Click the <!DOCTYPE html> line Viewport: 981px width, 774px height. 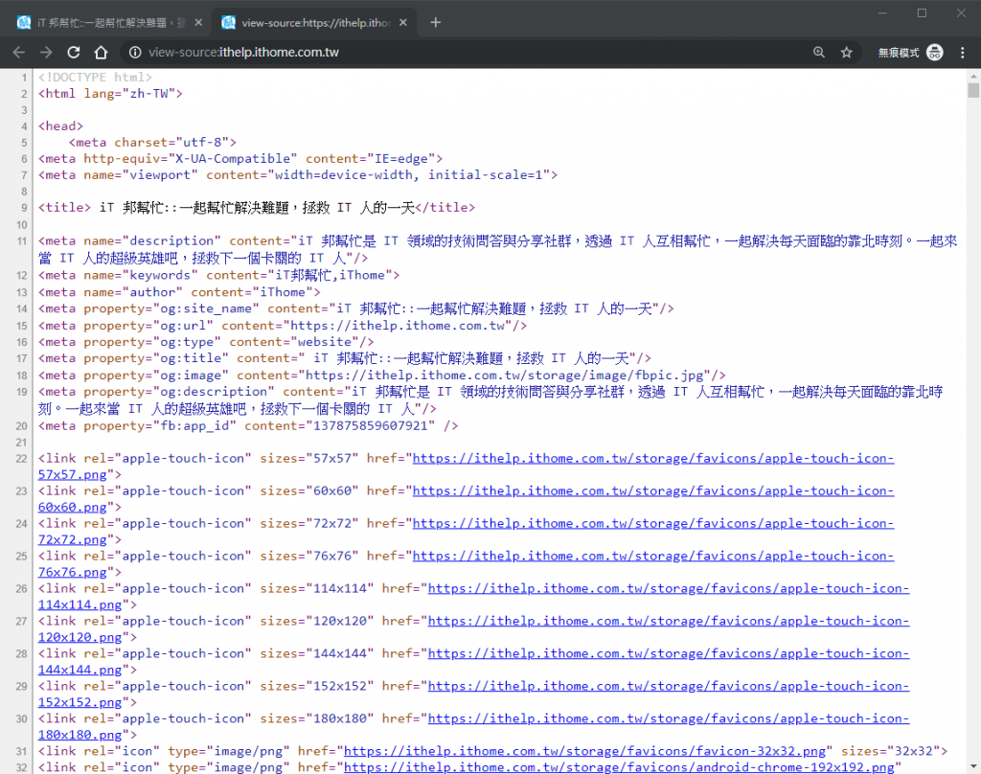click(x=95, y=78)
